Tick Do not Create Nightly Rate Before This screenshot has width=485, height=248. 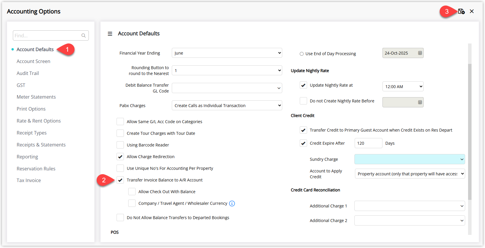click(x=303, y=101)
